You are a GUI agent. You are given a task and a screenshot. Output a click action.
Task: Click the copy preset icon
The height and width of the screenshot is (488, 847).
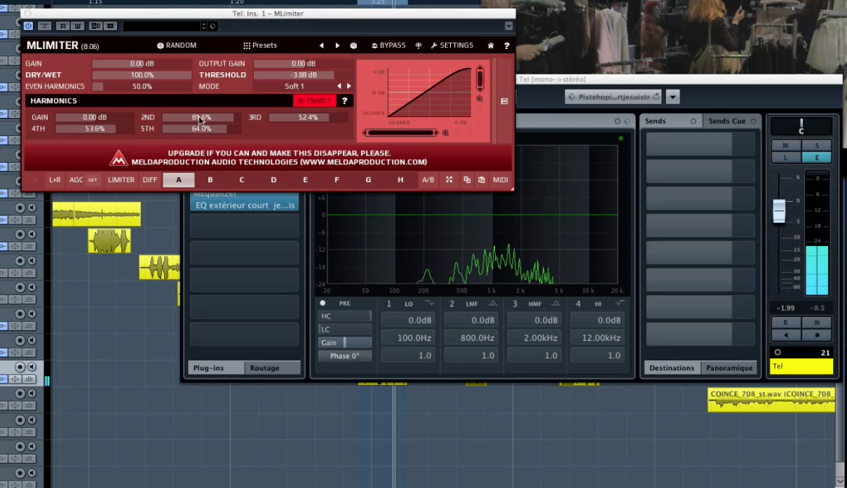click(466, 180)
